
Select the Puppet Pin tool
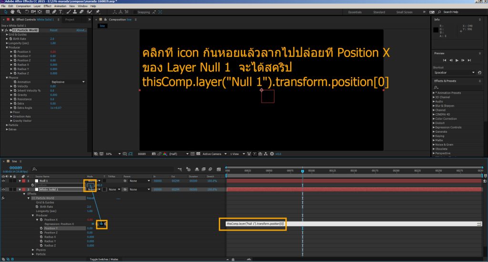(98, 11)
